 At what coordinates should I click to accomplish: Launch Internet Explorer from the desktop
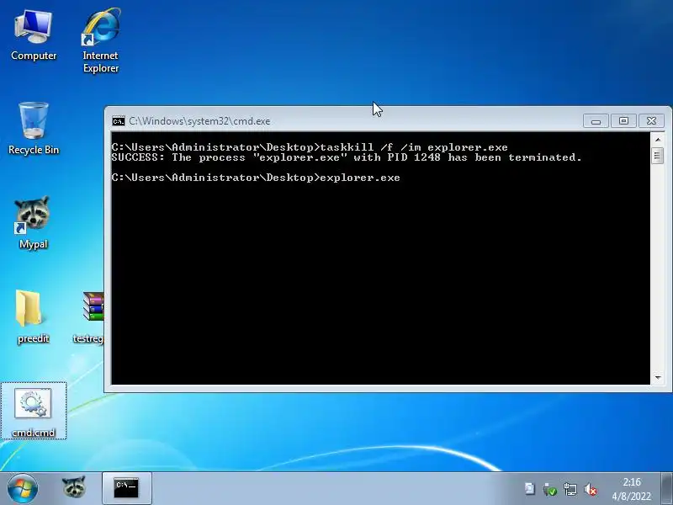click(100, 40)
